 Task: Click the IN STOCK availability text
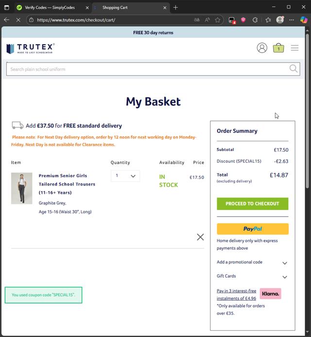pos(169,181)
